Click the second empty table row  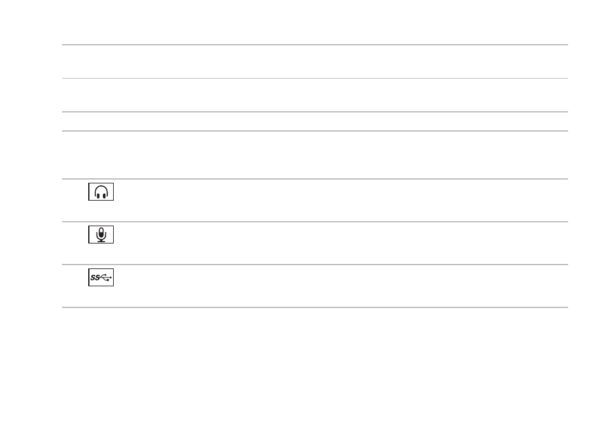(315, 95)
